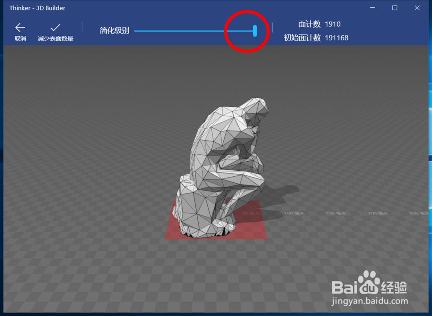Confirm with the checkmark 减少表面数量 icon

pos(55,28)
